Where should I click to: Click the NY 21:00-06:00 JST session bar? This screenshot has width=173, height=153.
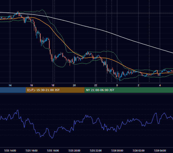tap(129, 90)
